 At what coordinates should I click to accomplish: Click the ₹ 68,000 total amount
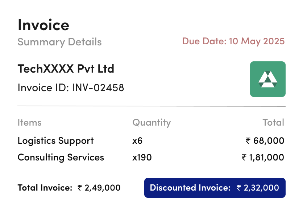265,141
